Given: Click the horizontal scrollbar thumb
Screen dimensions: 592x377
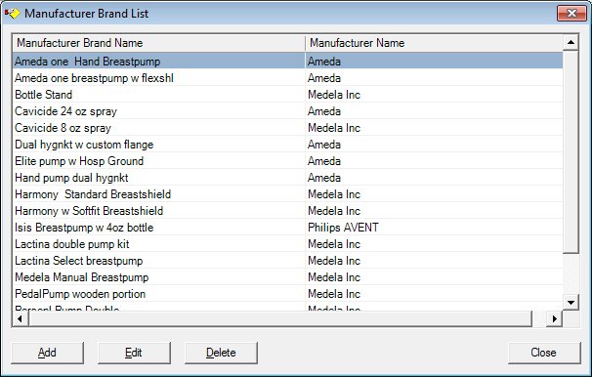Looking at the screenshot, I should point(280,318).
